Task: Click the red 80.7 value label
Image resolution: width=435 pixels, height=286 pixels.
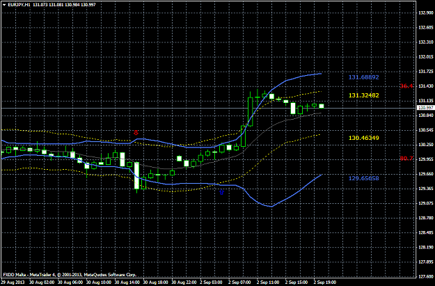Action: (x=406, y=159)
